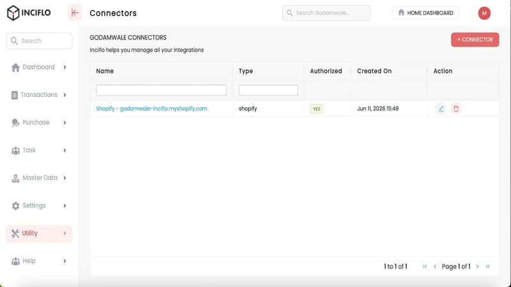Click the Task people icon
511x287 pixels.
point(15,151)
